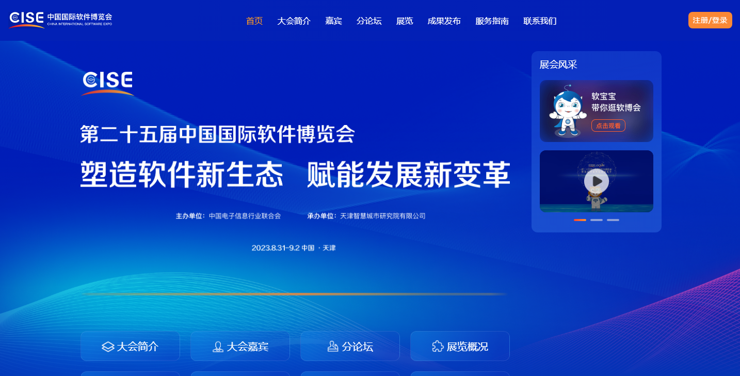Expand the 展览 navigation menu
This screenshot has width=740, height=376.
point(405,21)
